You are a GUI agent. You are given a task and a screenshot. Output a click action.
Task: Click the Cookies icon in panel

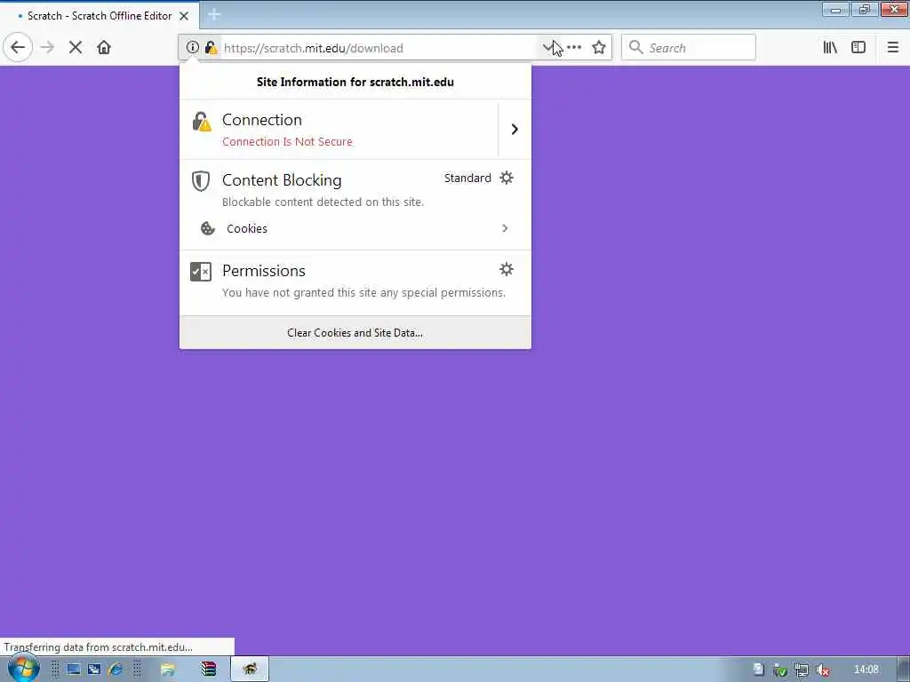207,228
